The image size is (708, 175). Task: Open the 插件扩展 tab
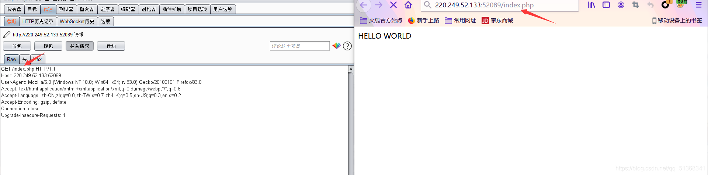point(172,9)
